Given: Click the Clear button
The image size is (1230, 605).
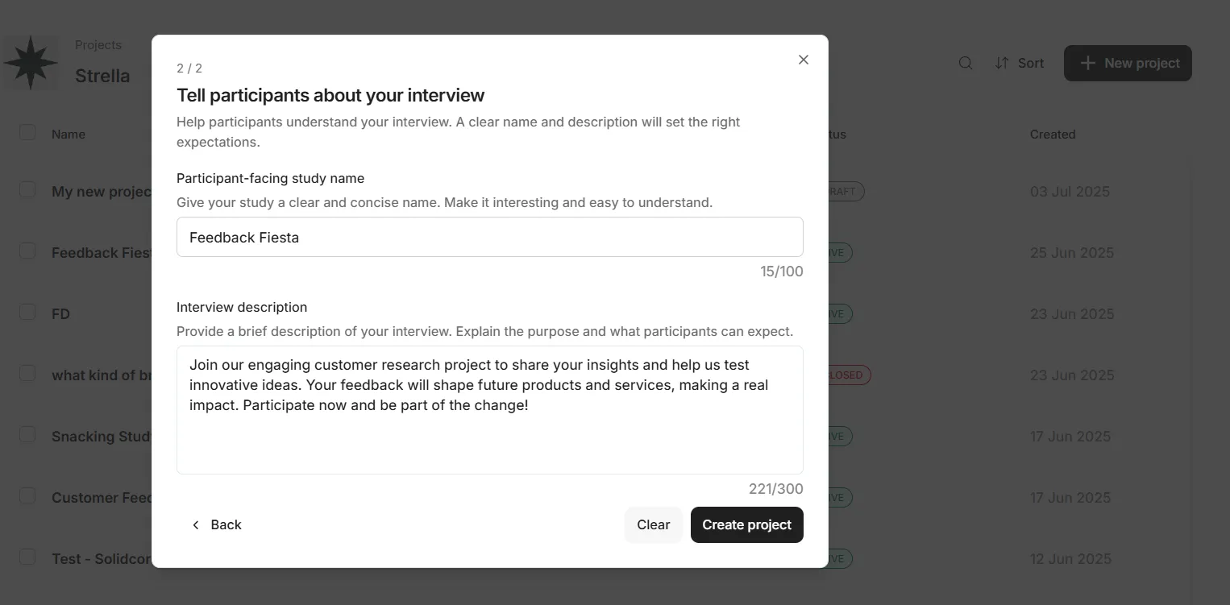Looking at the screenshot, I should [653, 524].
